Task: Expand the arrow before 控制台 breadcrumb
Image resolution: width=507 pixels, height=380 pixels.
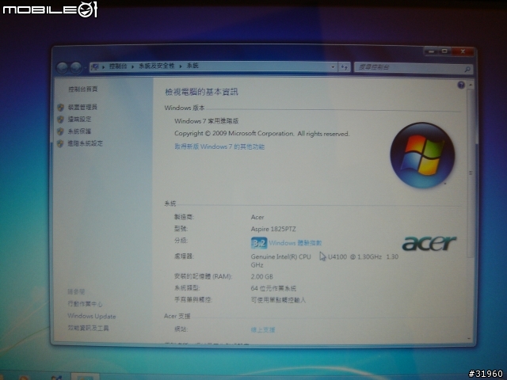Action: (104, 66)
